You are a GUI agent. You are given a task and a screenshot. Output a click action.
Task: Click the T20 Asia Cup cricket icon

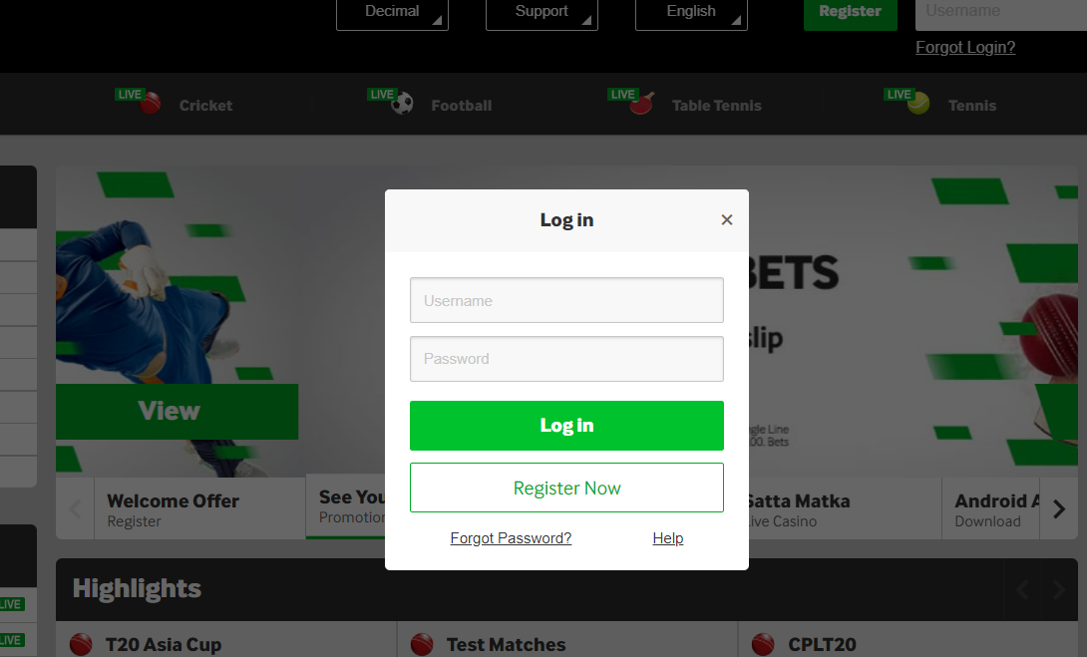81,644
